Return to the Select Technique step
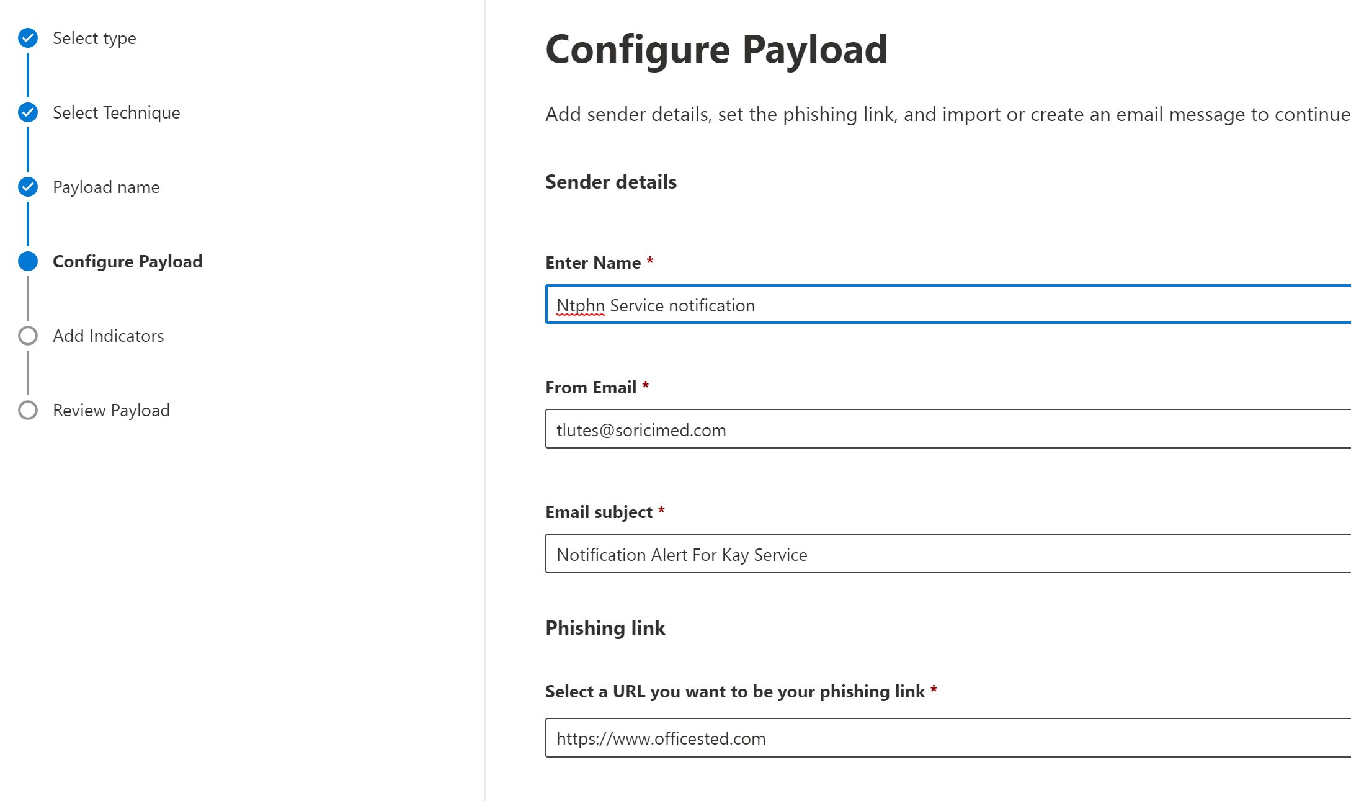Screen dimensions: 1351x801 coord(116,113)
